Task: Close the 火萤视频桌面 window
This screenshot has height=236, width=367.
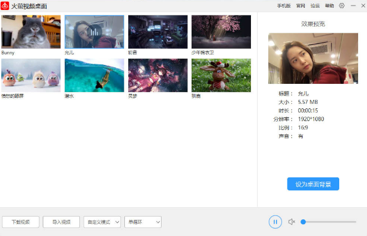Action: click(x=363, y=6)
